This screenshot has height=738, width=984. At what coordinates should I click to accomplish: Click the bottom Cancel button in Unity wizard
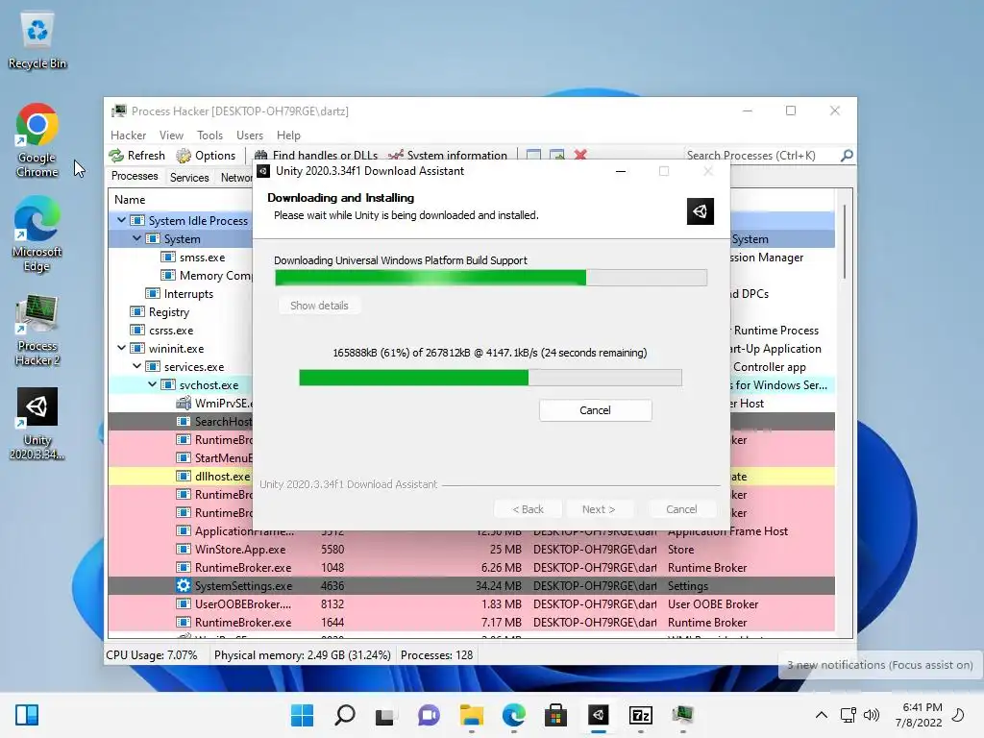tap(681, 509)
